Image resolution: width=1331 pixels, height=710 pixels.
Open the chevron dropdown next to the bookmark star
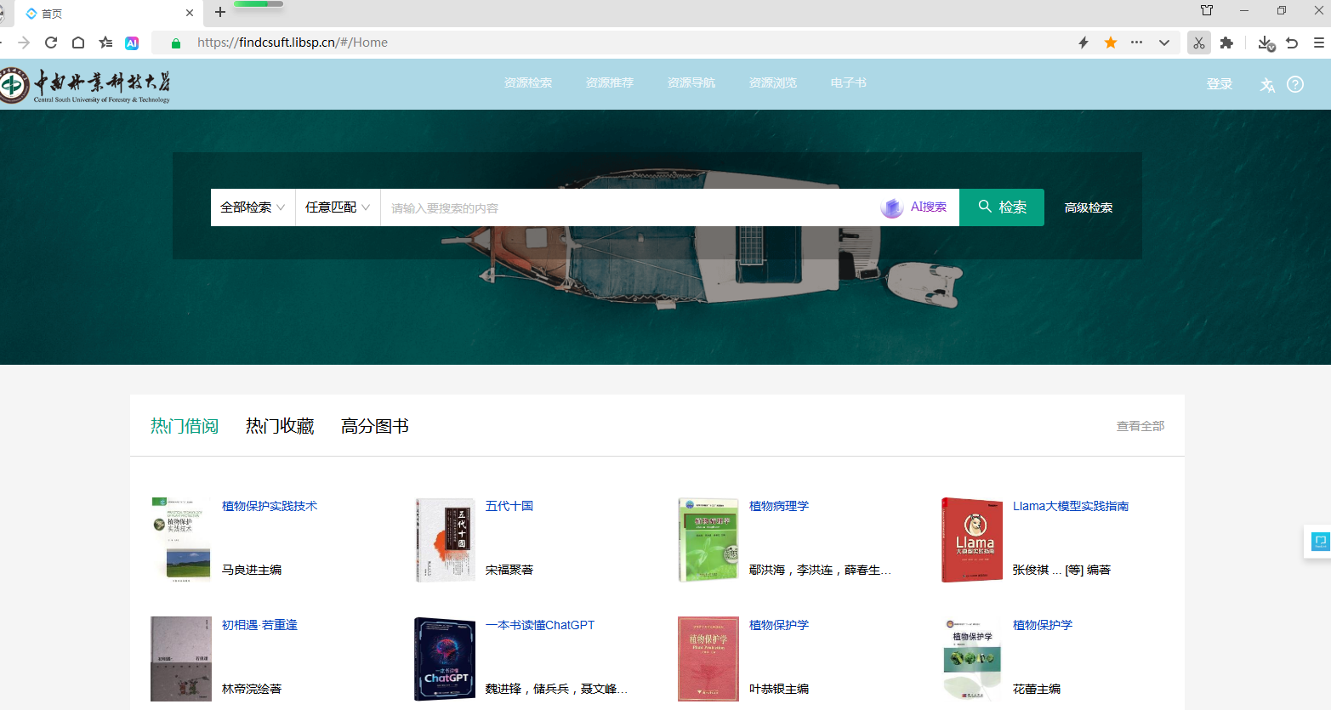(1164, 42)
